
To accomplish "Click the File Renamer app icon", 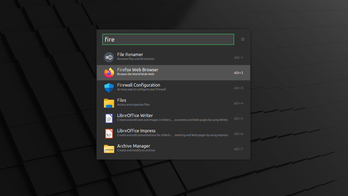I will click(x=109, y=57).
